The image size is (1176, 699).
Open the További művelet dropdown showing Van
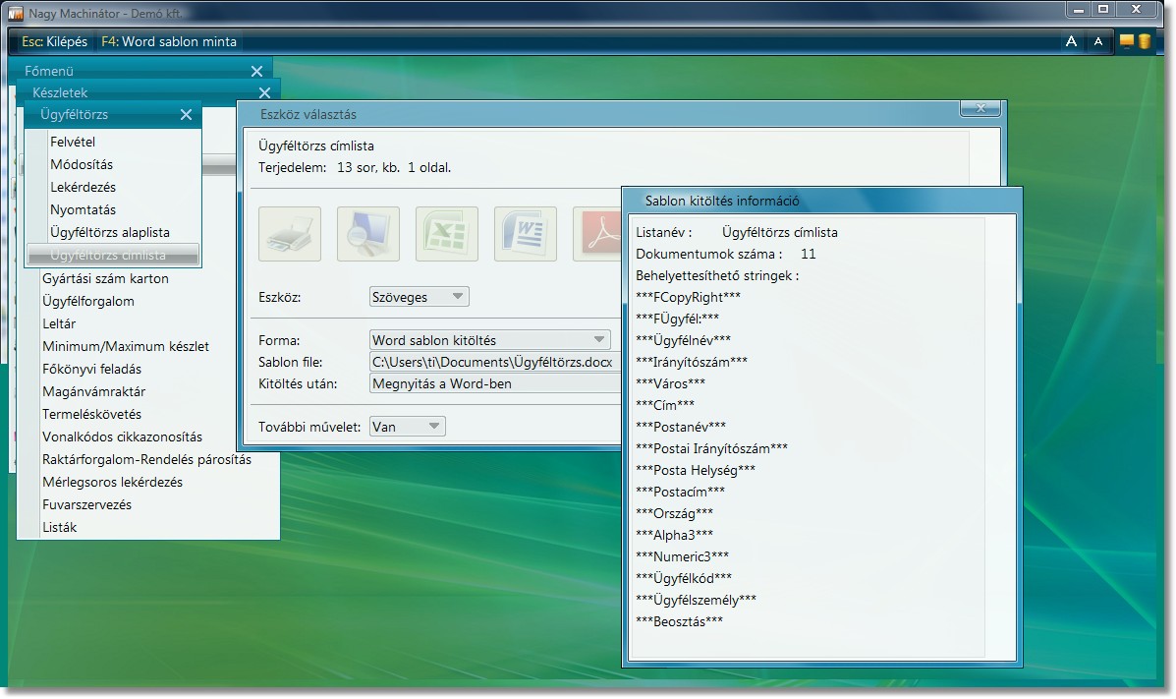pos(408,427)
